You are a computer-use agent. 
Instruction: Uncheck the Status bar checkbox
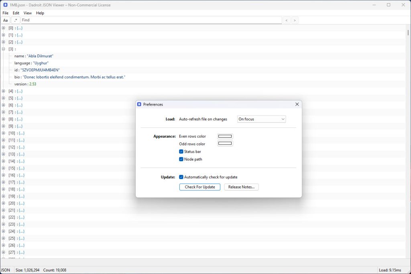[181, 152]
